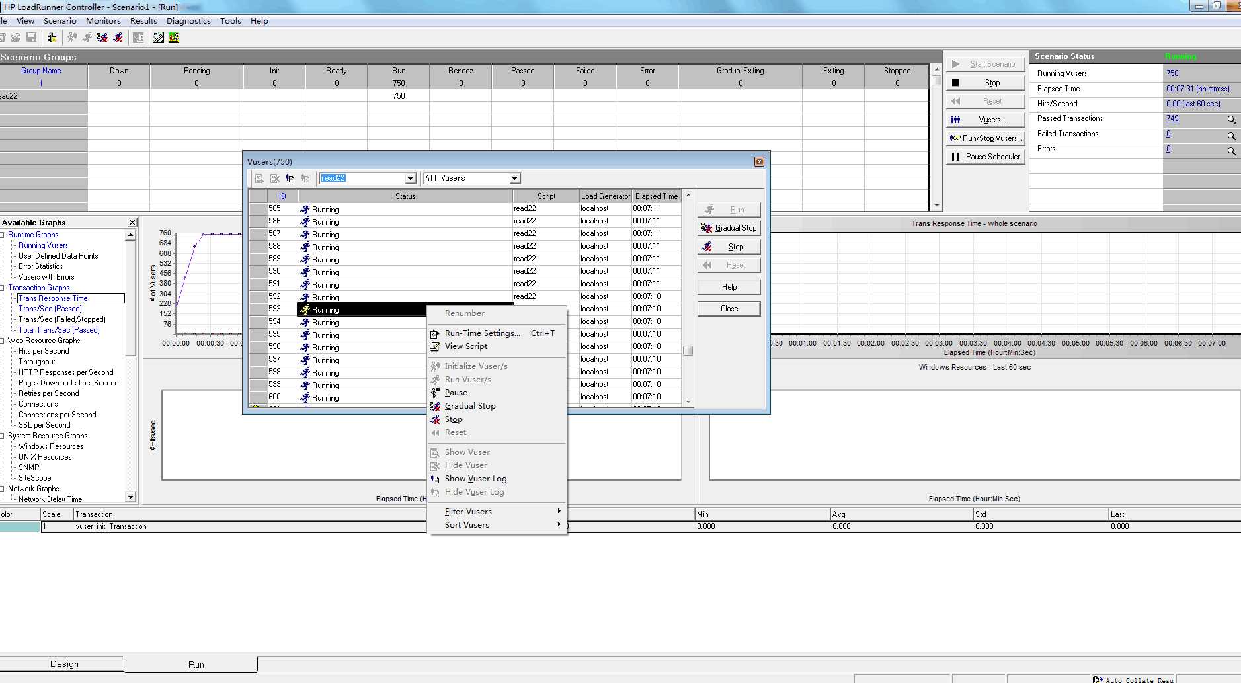This screenshot has width=1241, height=683.
Task: Select Show Vuser Log in context menu
Action: pos(497,479)
